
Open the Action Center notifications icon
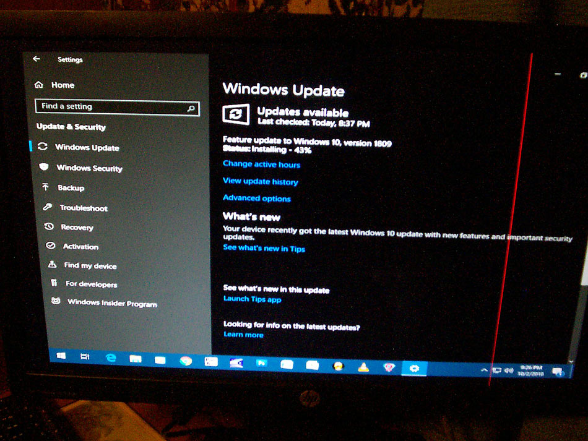tap(558, 372)
